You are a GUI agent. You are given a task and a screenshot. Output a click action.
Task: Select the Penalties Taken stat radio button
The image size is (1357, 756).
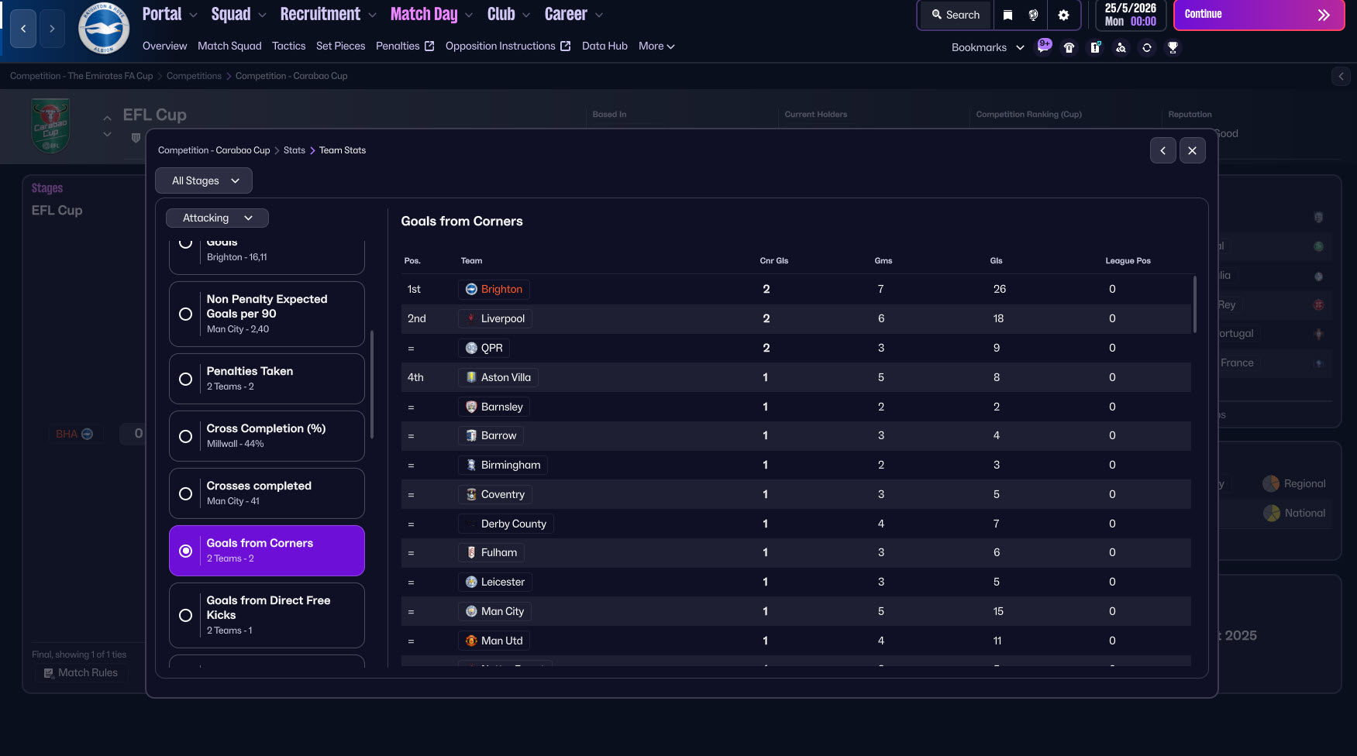coord(186,379)
